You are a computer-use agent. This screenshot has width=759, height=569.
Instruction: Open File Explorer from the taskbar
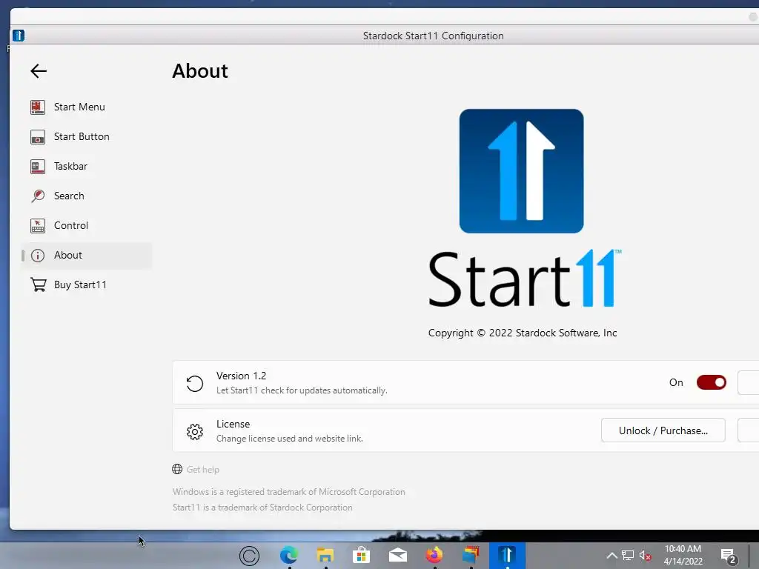(325, 555)
